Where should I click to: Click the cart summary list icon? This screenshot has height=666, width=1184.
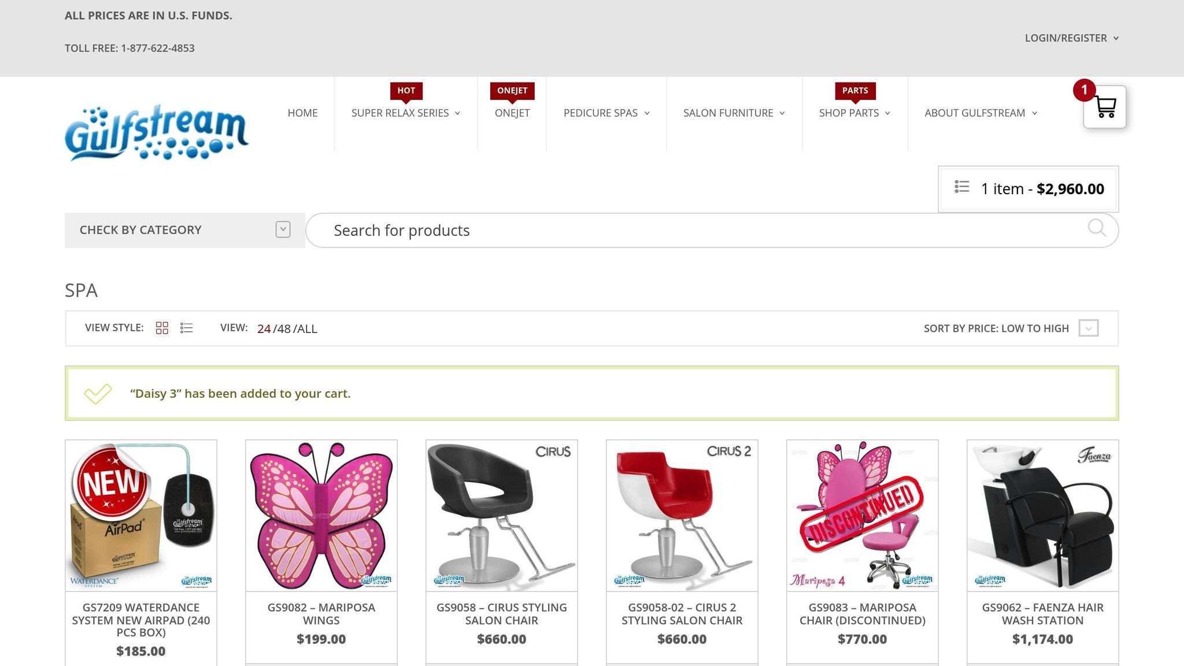coord(962,187)
